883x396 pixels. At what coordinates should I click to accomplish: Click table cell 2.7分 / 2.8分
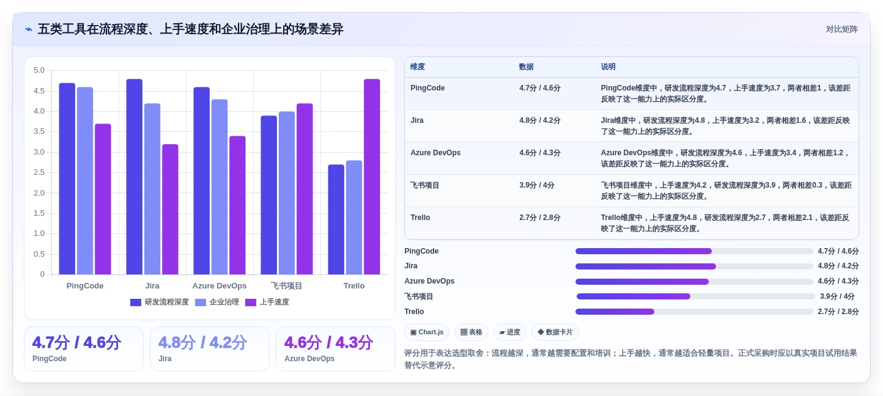(x=540, y=218)
